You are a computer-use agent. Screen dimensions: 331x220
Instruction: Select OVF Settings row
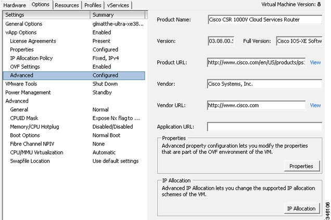point(74,67)
